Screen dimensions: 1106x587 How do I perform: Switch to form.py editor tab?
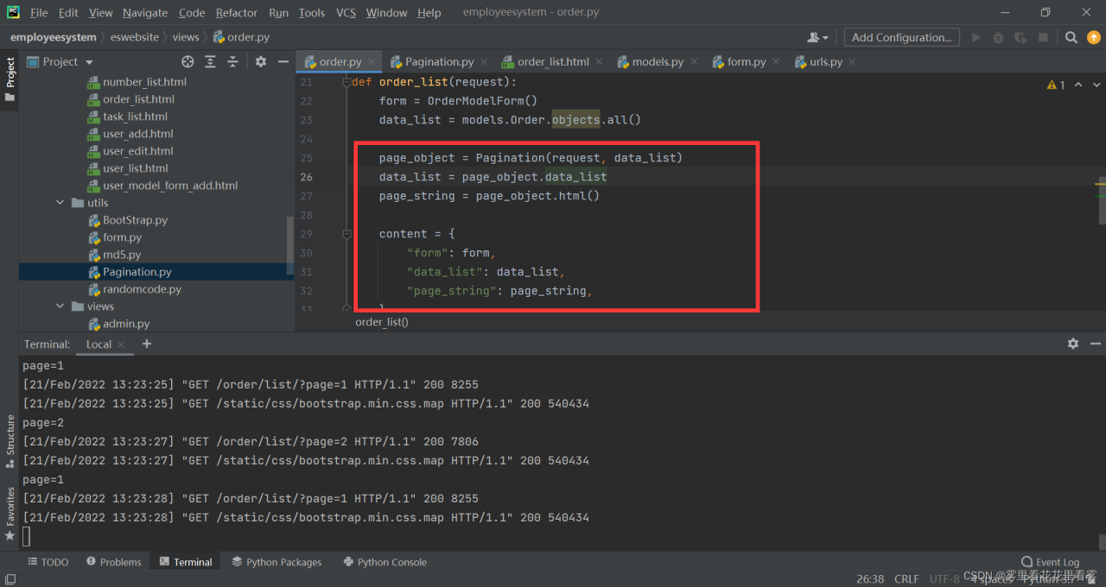746,62
